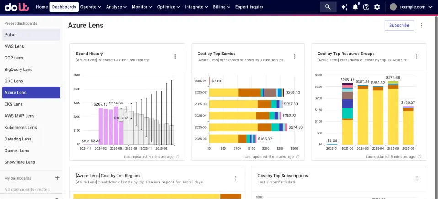Expand the Billing menu

pyautogui.click(x=221, y=7)
